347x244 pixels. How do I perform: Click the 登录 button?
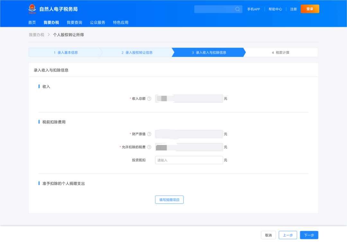309,9
